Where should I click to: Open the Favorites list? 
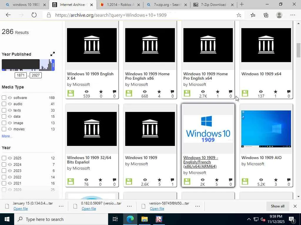253,15
